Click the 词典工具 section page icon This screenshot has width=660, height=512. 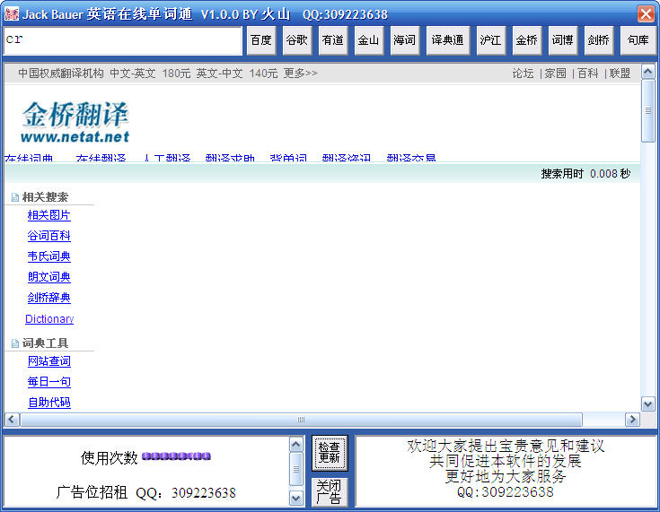15,343
